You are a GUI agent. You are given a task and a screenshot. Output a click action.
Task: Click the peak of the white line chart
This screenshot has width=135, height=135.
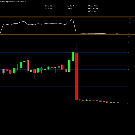click(x=73, y=19)
